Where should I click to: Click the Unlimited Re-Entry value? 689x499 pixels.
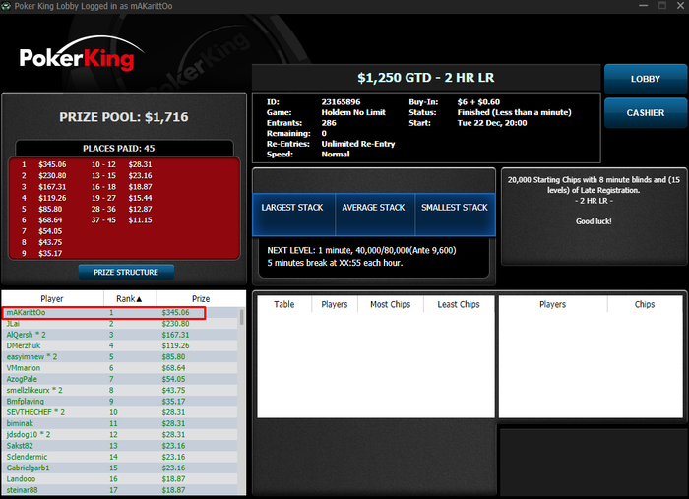(358, 144)
